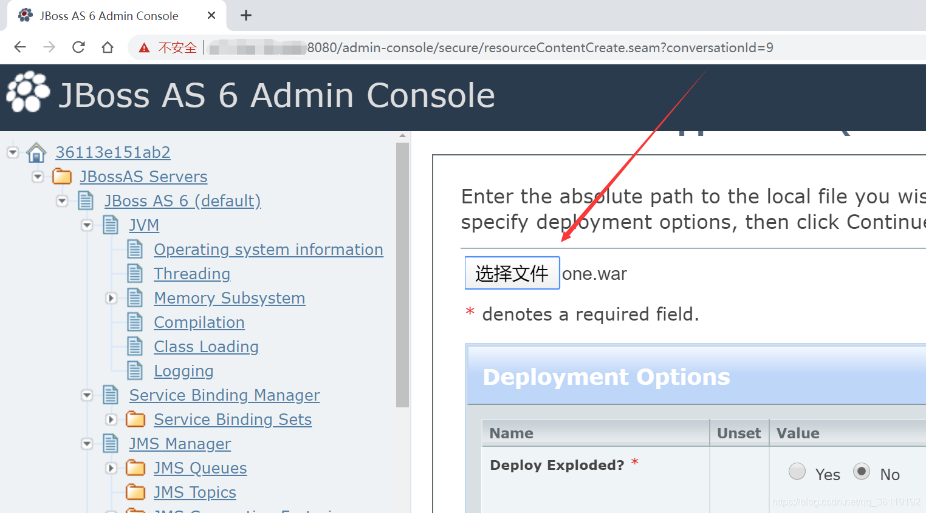Screen dimensions: 926x513
Task: Expand the Memory Subsystem node
Action: [111, 298]
